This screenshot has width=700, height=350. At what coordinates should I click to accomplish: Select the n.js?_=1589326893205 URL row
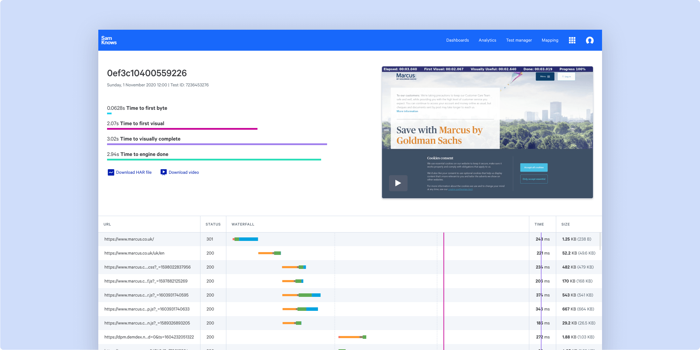147,323
